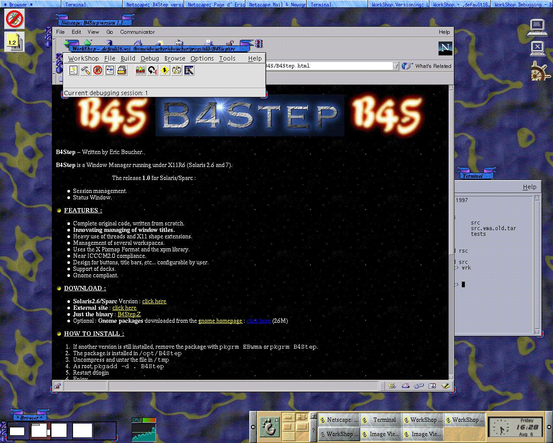Click 'WorkShop Versioning' in top task bar
The image size is (553, 443).
(400, 4)
